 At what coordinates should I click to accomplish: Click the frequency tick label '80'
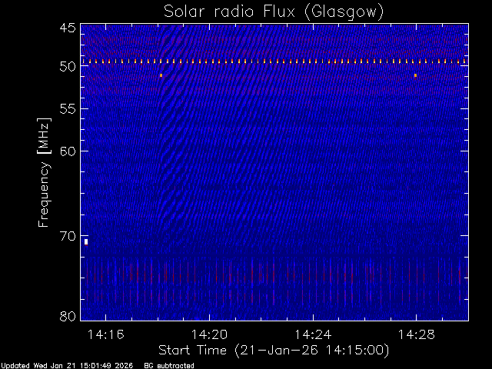pos(68,316)
